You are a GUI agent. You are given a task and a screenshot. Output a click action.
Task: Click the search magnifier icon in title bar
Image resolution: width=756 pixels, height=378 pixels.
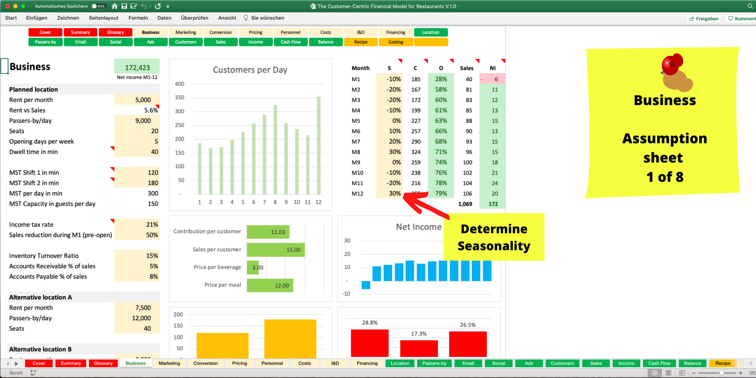(750, 6)
